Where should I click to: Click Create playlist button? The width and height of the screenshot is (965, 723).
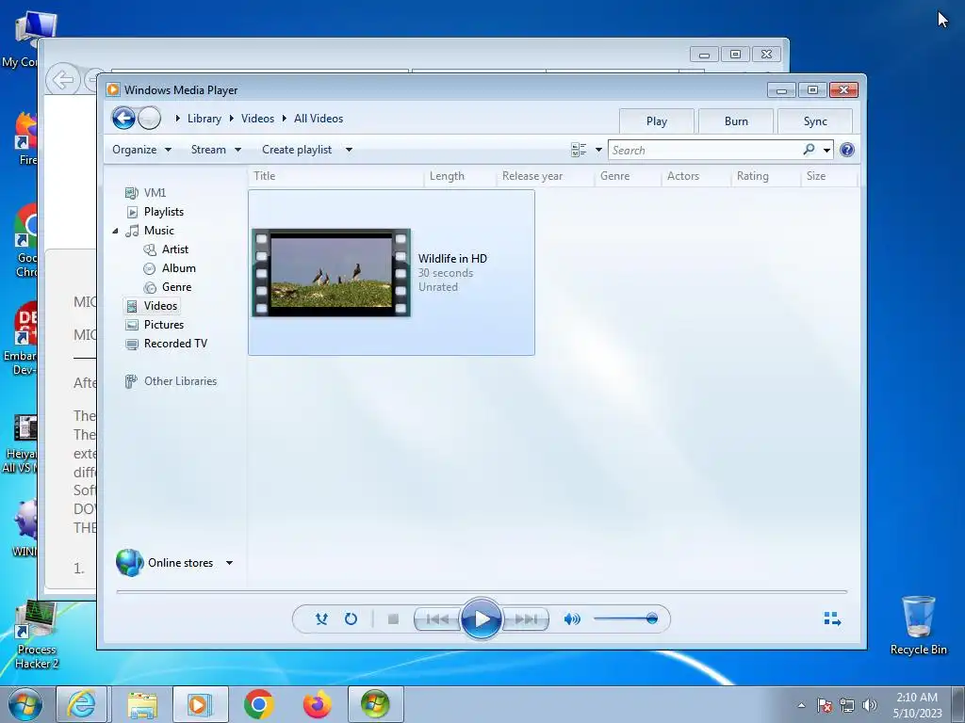297,150
